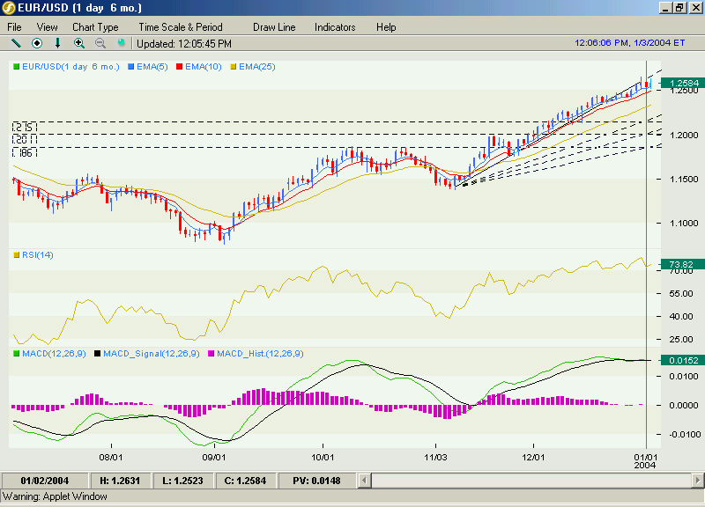The width and height of the screenshot is (705, 507).
Task: Open the Time Scale & Period menu
Action: tap(181, 27)
